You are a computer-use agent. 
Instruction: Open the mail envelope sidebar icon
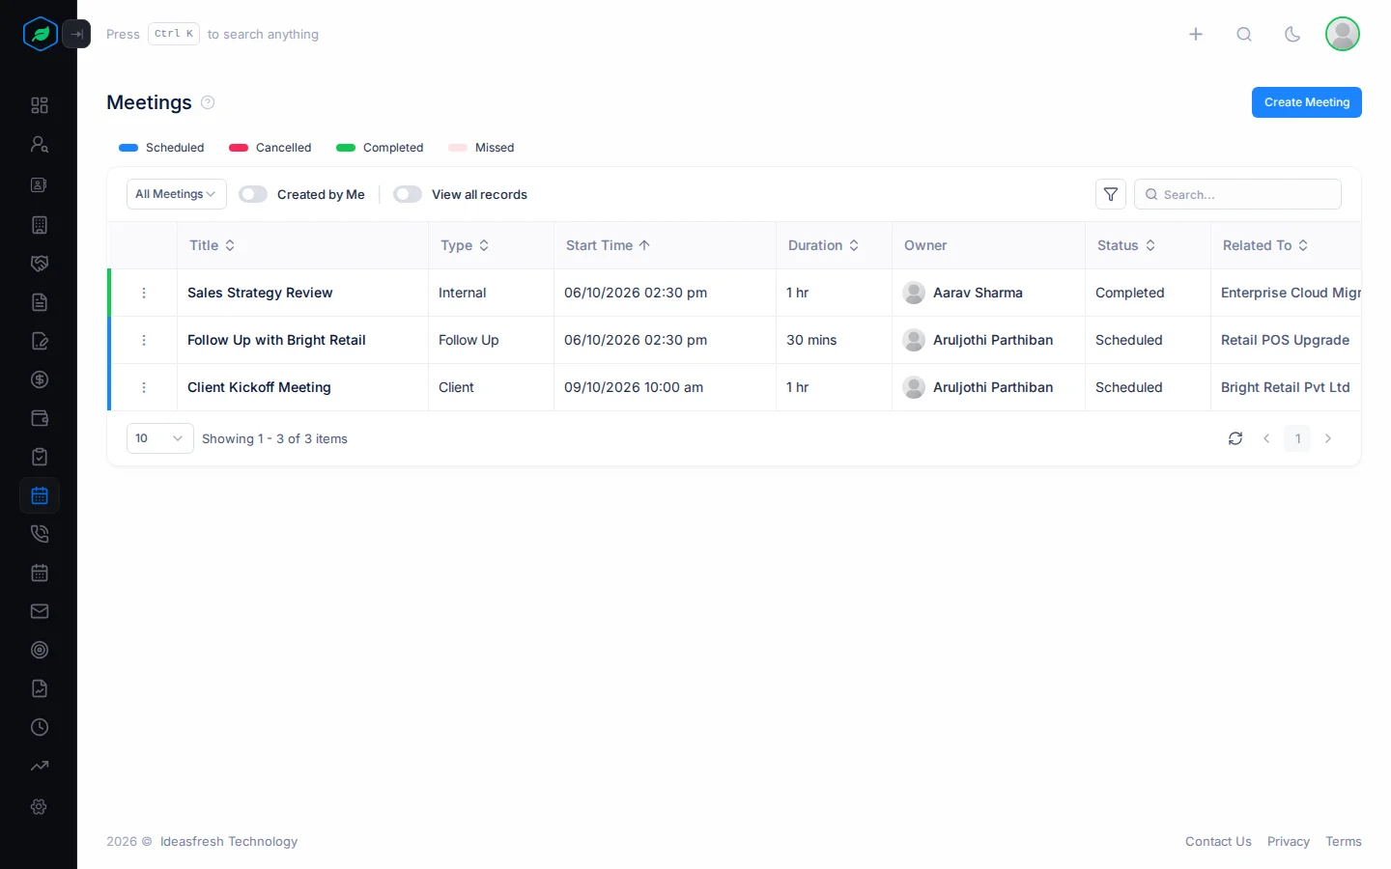click(40, 611)
